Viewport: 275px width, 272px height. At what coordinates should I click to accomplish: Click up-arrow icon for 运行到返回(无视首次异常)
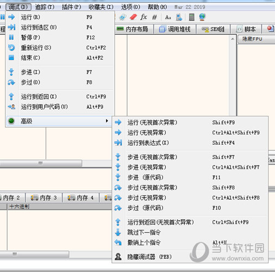[x=118, y=222]
